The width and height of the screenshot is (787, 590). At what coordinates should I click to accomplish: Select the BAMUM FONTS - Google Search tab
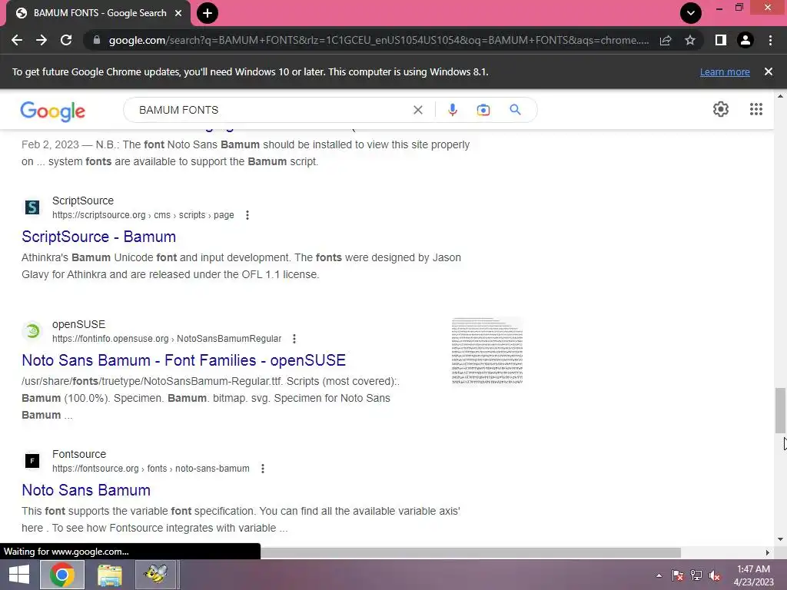pos(99,13)
